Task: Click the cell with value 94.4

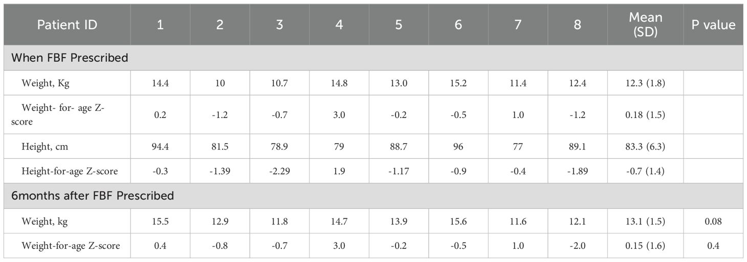Action: tap(160, 147)
